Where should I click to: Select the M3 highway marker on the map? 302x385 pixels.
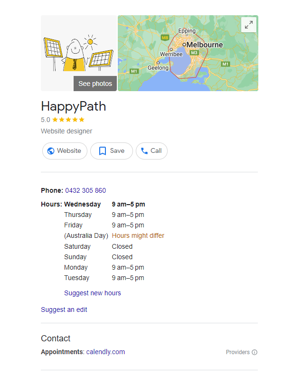[194, 53]
